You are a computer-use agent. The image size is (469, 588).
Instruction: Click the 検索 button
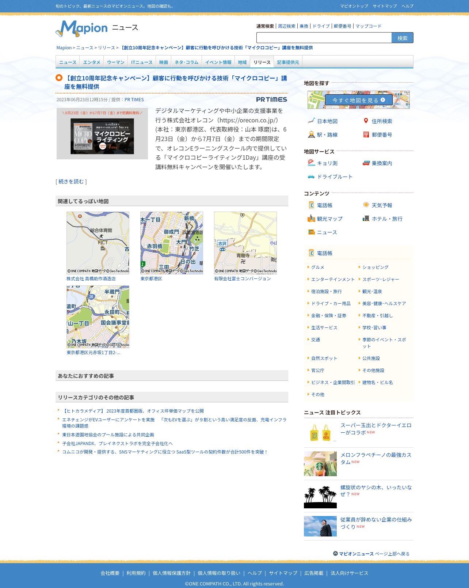click(403, 38)
